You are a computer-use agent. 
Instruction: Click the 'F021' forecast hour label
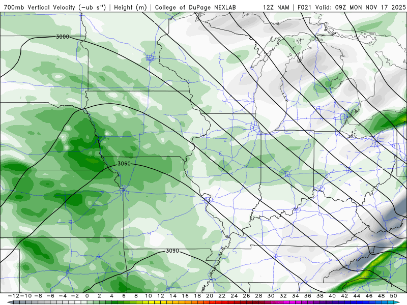coord(305,7)
